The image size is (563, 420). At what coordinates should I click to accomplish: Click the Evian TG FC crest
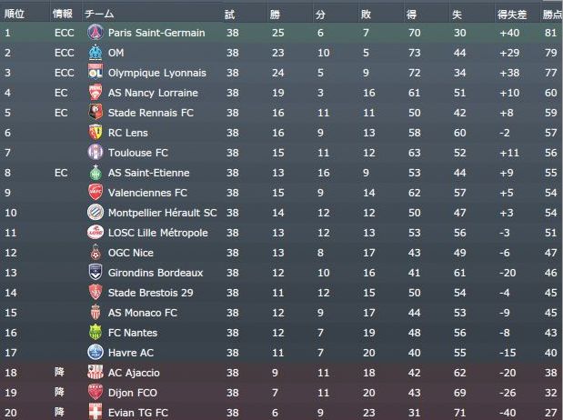click(x=95, y=412)
